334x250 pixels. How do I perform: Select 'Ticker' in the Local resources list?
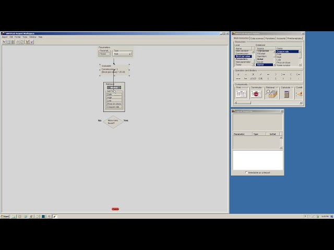(x=243, y=65)
